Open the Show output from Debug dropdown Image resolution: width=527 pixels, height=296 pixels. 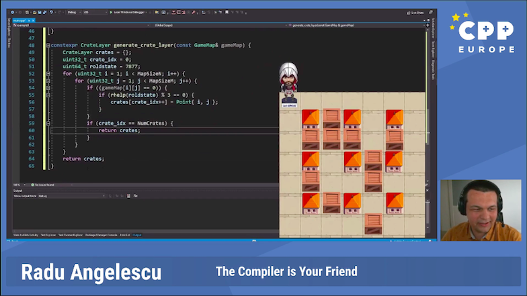pyautogui.click(x=71, y=196)
